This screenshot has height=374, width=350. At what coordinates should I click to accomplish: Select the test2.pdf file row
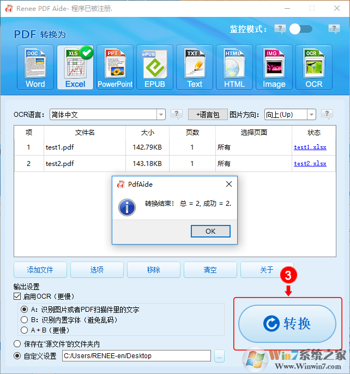pos(175,163)
